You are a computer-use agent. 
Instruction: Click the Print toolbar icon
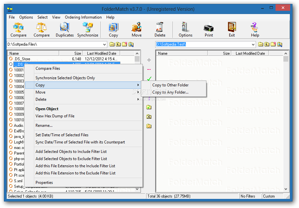pyautogui.click(x=209, y=30)
